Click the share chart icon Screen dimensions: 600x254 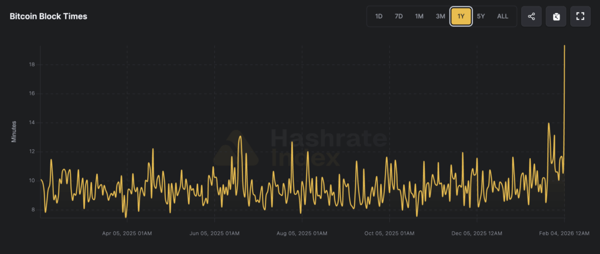pyautogui.click(x=531, y=16)
